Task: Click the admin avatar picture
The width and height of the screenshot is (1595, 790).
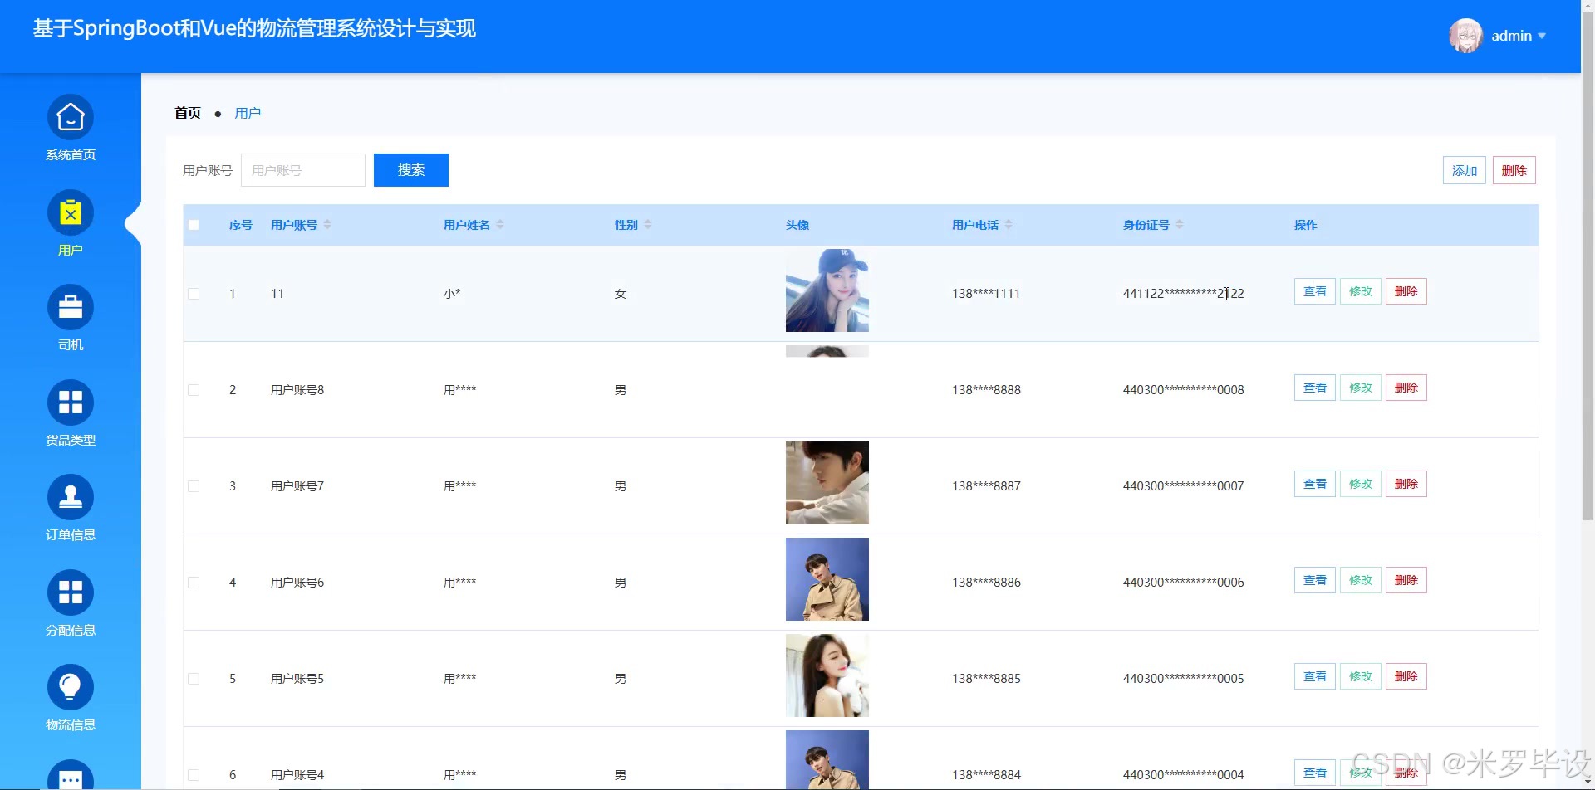Action: click(x=1466, y=36)
